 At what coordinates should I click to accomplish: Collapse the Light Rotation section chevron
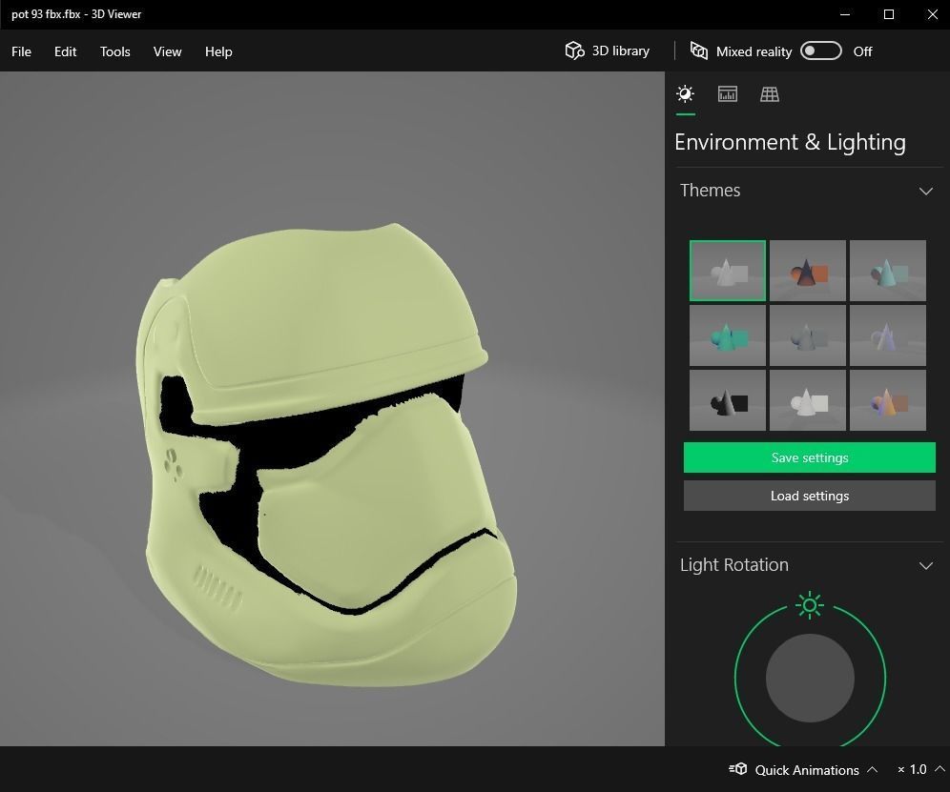coord(926,565)
